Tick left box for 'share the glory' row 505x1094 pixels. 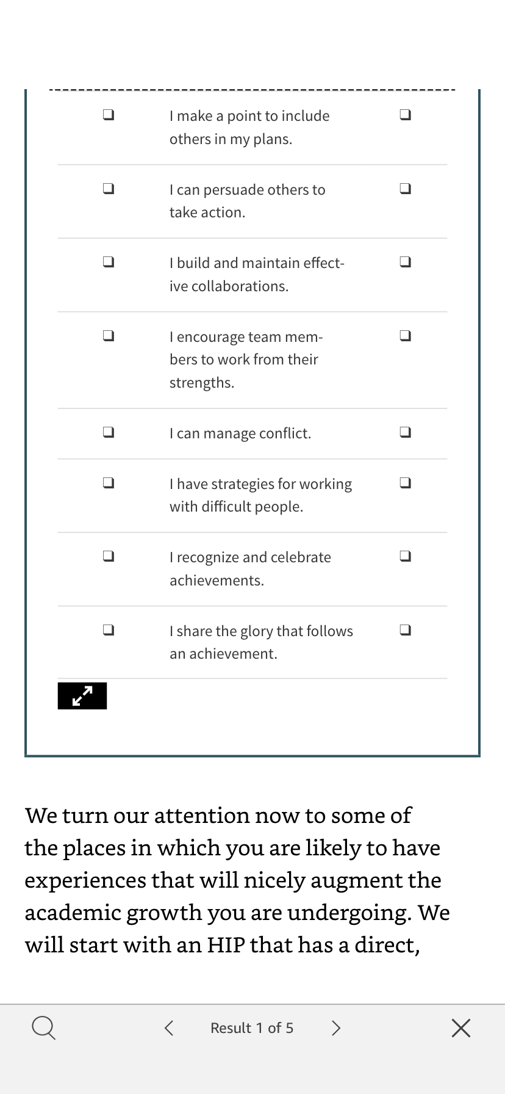pyautogui.click(x=109, y=630)
